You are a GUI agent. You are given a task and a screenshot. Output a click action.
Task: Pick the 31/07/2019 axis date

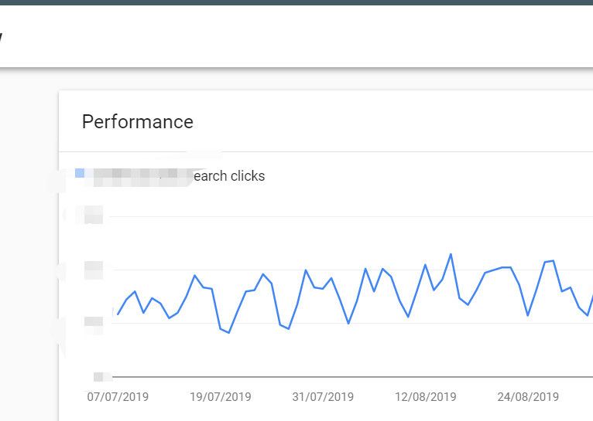click(x=323, y=397)
